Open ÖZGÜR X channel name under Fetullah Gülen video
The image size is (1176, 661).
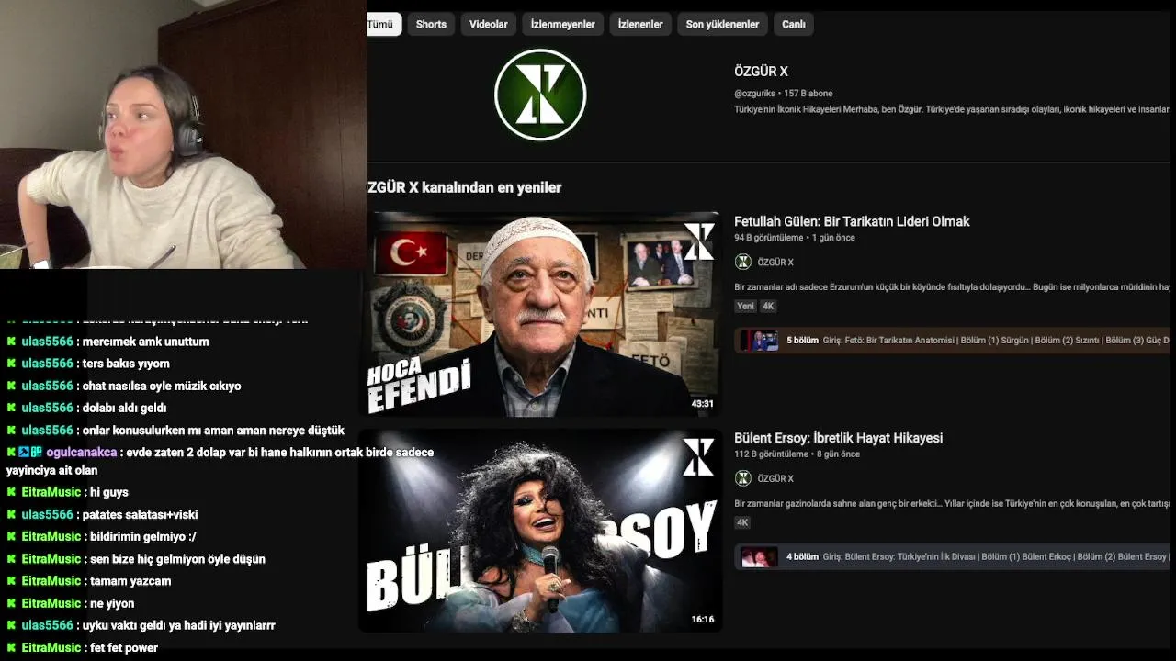[775, 263]
